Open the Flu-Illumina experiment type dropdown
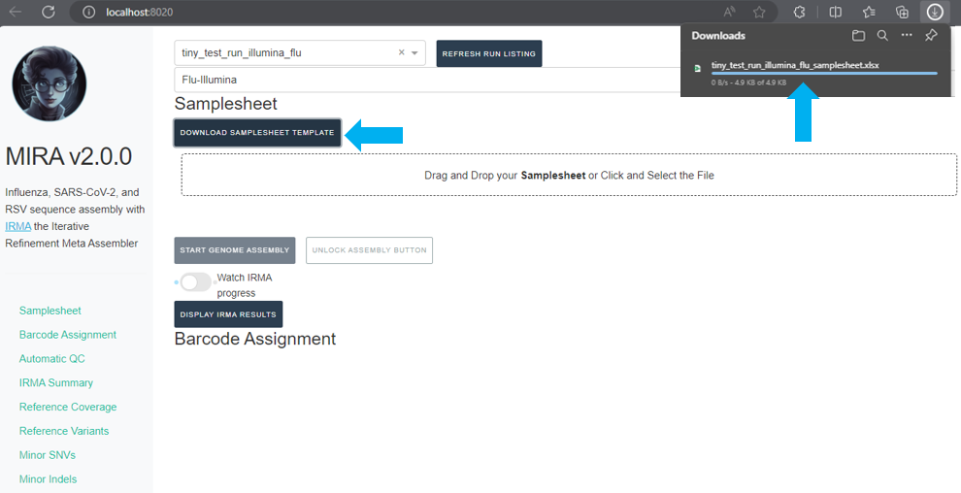The width and height of the screenshot is (961, 493). [x=427, y=80]
